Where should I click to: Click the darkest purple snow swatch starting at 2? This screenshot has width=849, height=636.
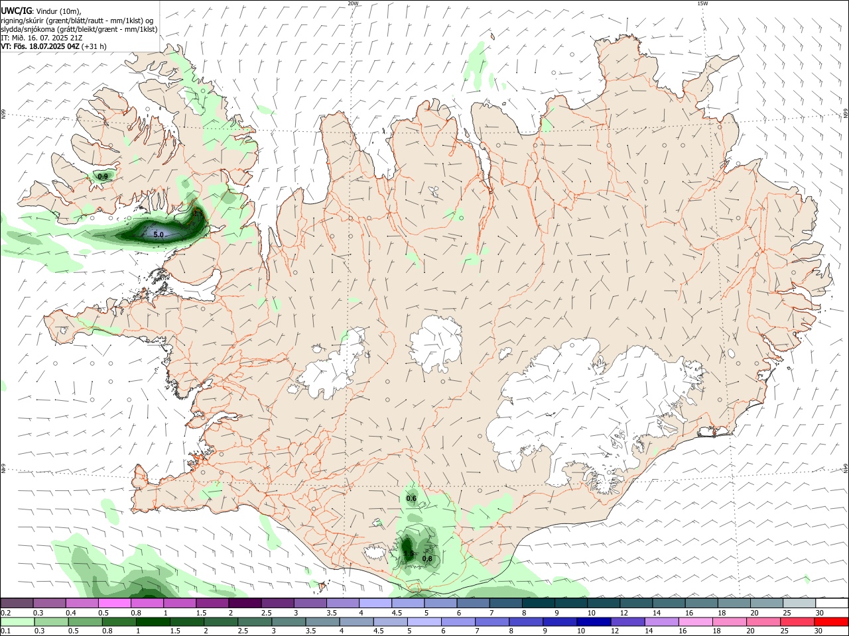click(x=244, y=603)
